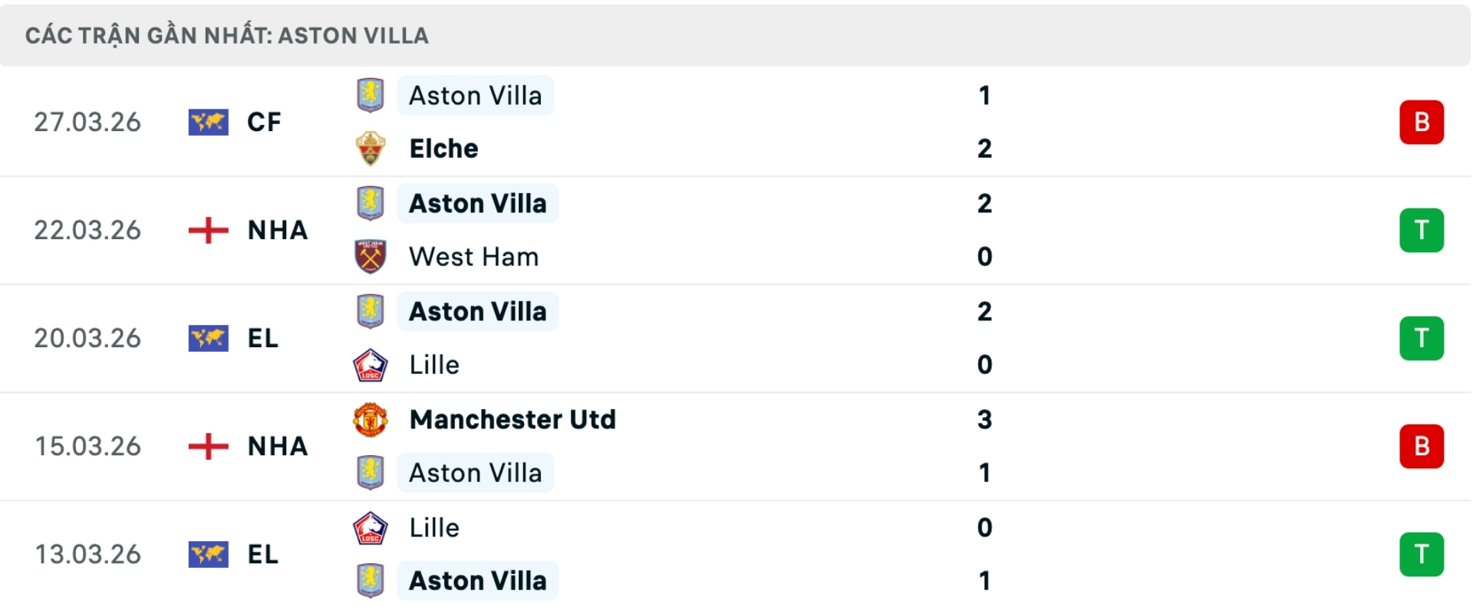Click red B result badge for Elche match
Viewport: 1473px width, 607px height.
pos(1421,122)
